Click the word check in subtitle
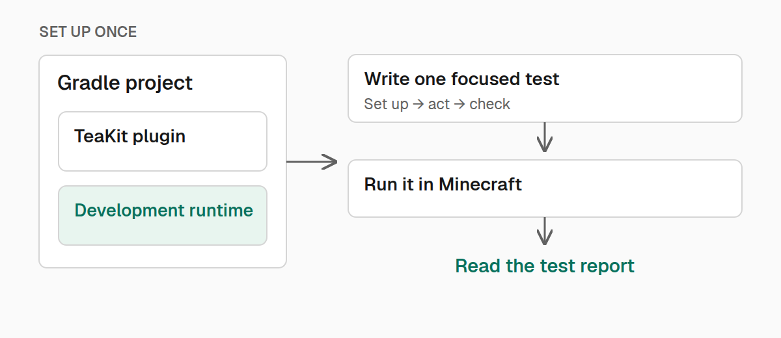This screenshot has width=781, height=338. point(490,104)
